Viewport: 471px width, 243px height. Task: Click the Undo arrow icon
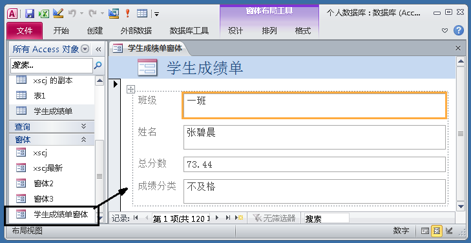point(72,13)
